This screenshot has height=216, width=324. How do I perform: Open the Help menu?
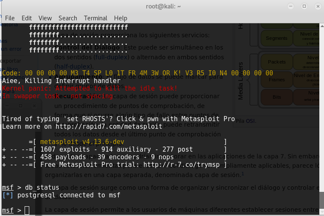click(x=120, y=18)
